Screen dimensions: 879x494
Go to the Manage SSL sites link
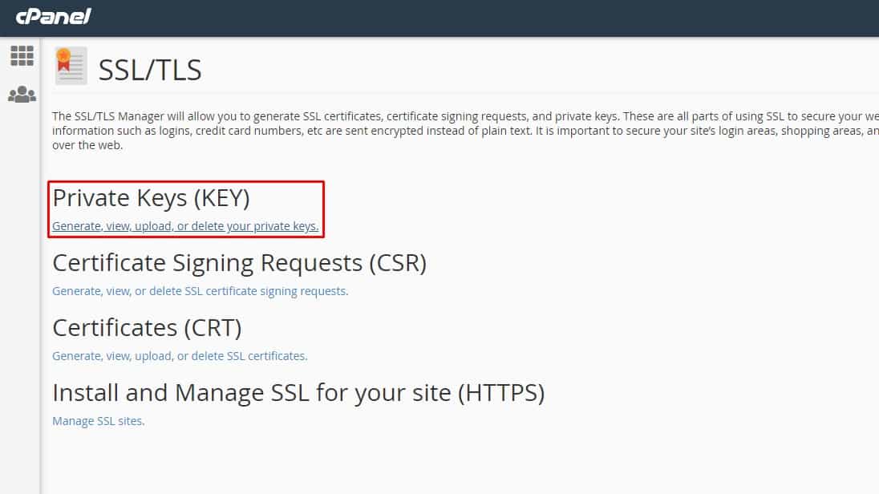click(x=99, y=421)
